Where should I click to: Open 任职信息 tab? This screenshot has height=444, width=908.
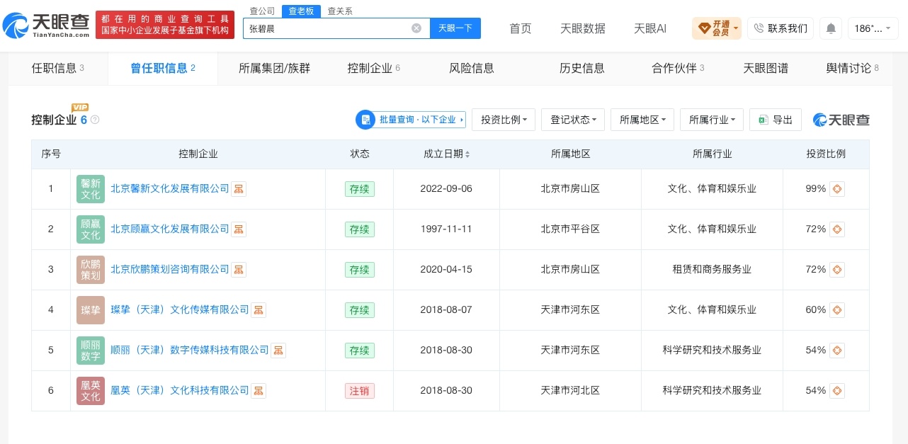[x=58, y=68]
